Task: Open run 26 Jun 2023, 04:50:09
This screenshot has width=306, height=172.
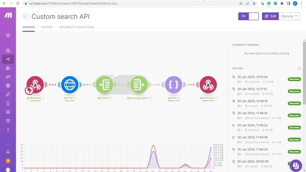Action: (253, 161)
